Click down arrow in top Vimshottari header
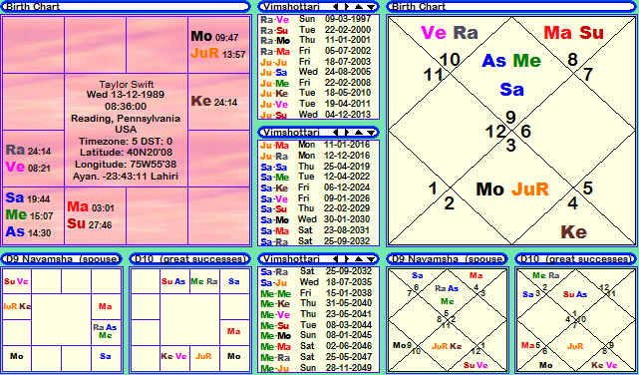 (x=371, y=7)
